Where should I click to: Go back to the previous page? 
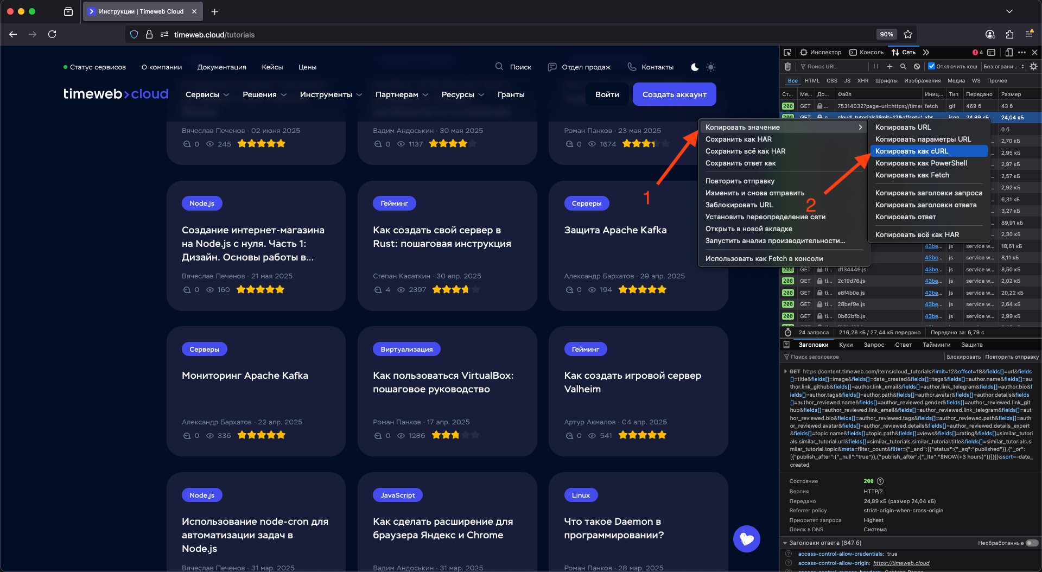coord(13,34)
